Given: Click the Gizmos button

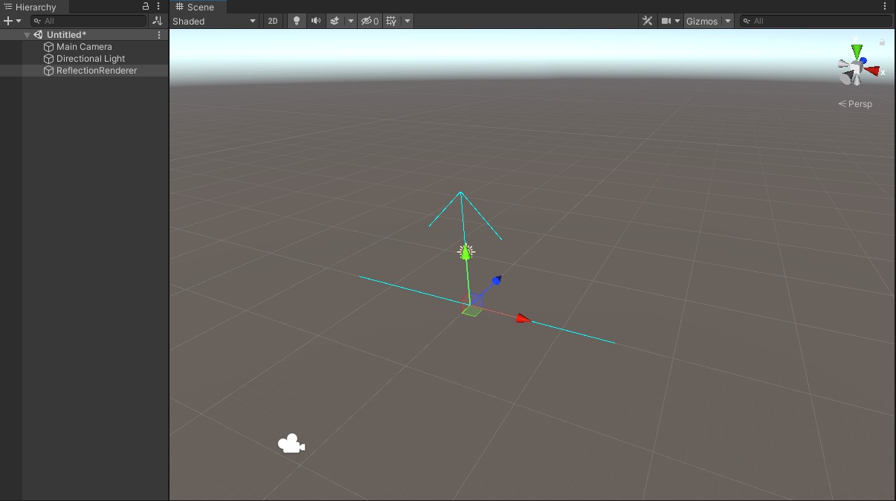Looking at the screenshot, I should 701,21.
